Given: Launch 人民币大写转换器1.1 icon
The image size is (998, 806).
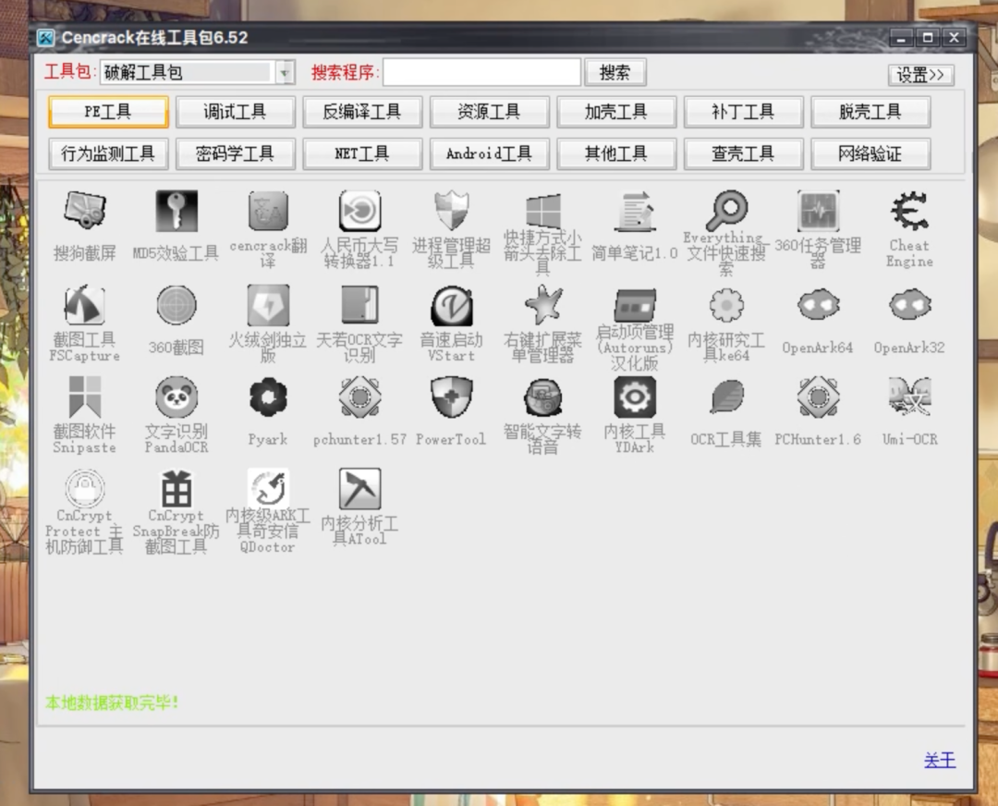Looking at the screenshot, I should click(359, 211).
